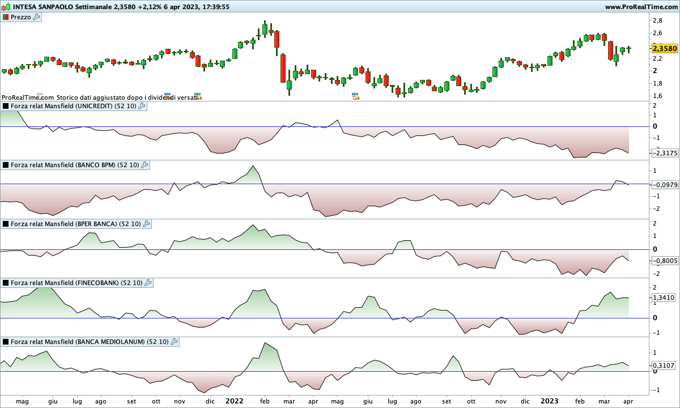Select Forza relat Mansfield (UNICREDIT) label
Image resolution: width=680 pixels, height=408 pixels.
click(x=73, y=106)
